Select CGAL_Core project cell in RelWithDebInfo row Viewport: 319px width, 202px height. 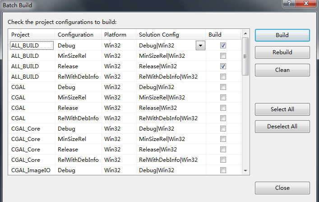coord(32,160)
